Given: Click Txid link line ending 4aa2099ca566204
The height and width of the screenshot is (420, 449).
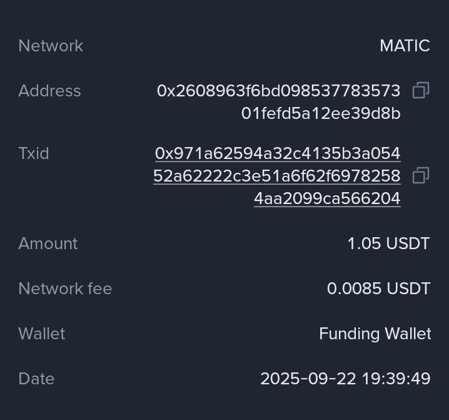Looking at the screenshot, I should click(x=327, y=198).
